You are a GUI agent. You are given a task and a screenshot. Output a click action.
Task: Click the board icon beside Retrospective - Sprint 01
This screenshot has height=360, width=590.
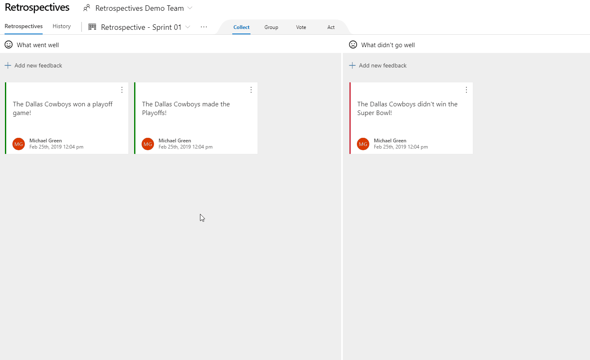coord(92,26)
